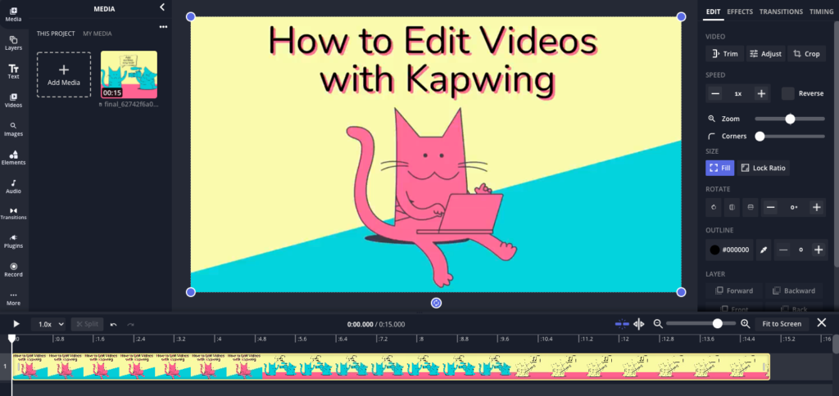Switch to the My Media tab
This screenshot has width=839, height=396.
coord(98,34)
